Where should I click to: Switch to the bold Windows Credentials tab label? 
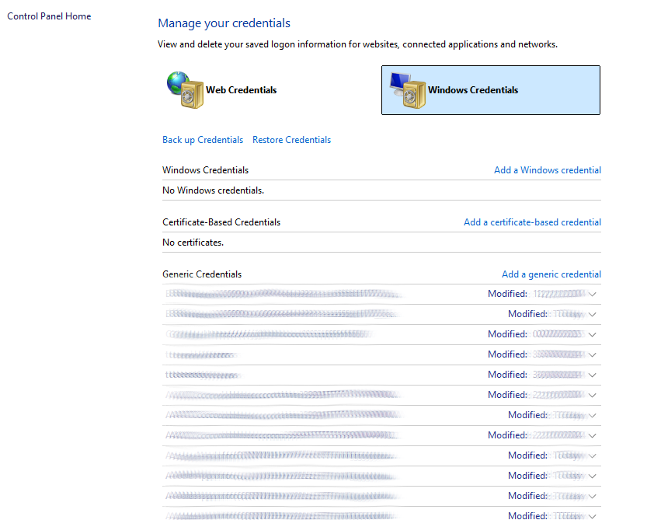pos(473,90)
